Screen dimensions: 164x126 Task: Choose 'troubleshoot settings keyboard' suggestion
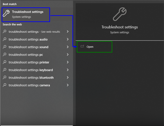[31, 70]
